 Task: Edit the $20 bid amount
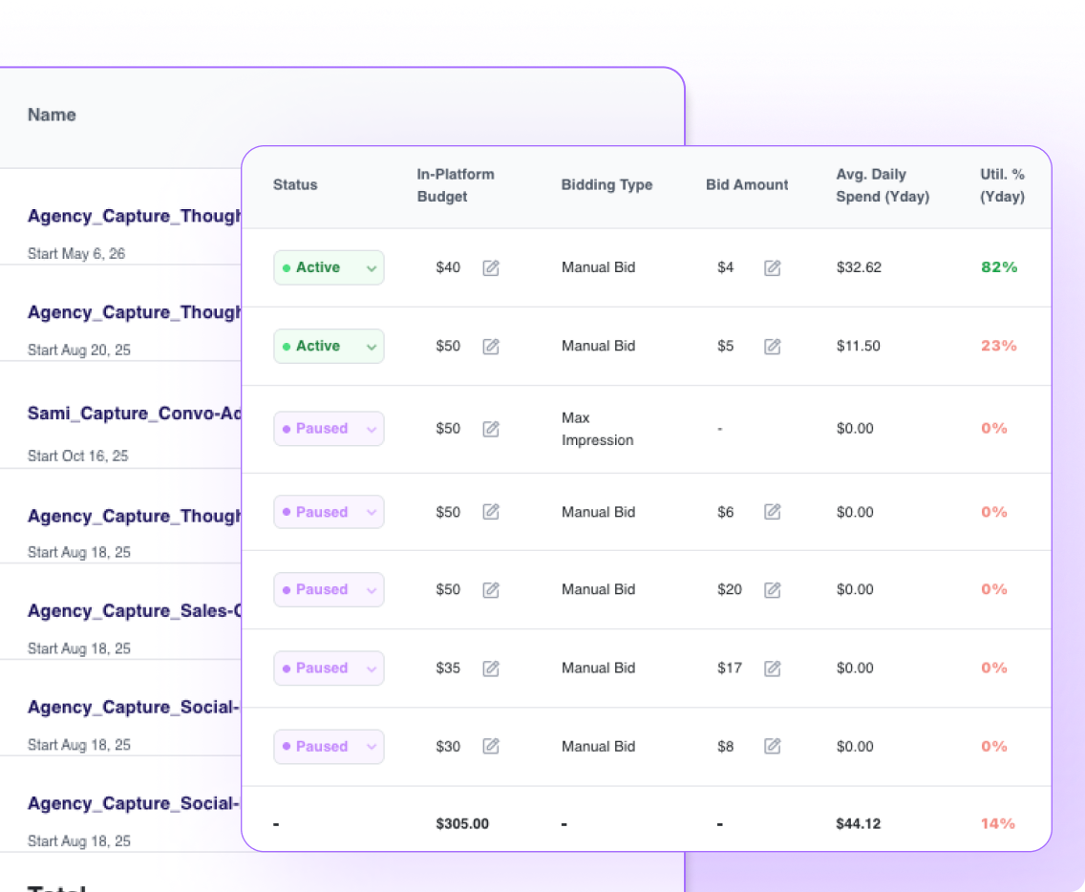click(x=773, y=589)
